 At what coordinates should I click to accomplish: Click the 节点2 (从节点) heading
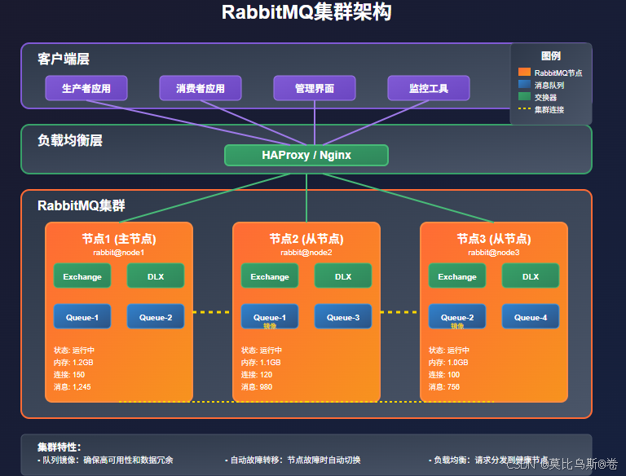(306, 239)
